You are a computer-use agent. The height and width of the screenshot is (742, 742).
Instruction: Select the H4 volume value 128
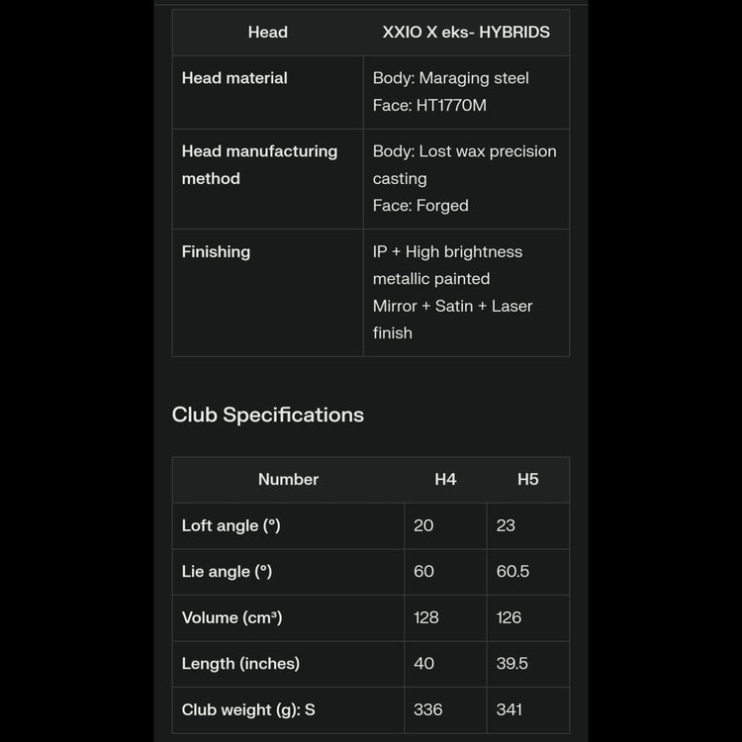(426, 618)
